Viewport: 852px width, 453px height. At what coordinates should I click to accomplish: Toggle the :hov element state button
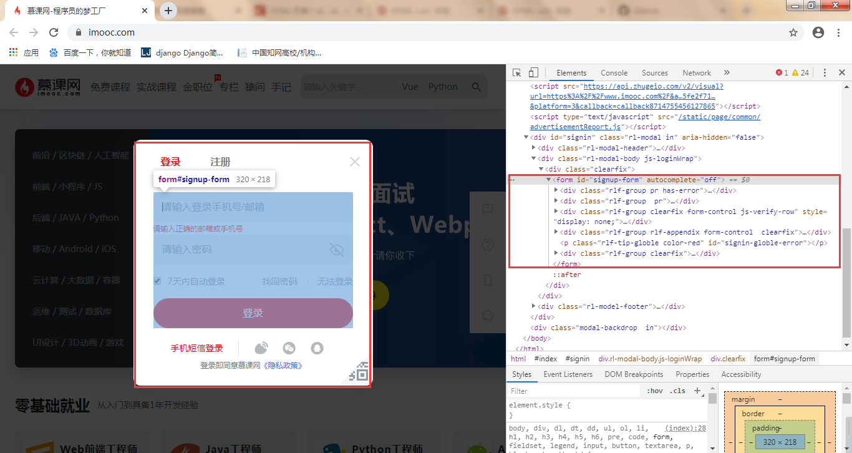point(655,391)
